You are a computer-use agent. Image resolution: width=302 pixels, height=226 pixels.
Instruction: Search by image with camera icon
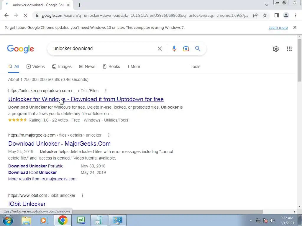click(x=186, y=49)
